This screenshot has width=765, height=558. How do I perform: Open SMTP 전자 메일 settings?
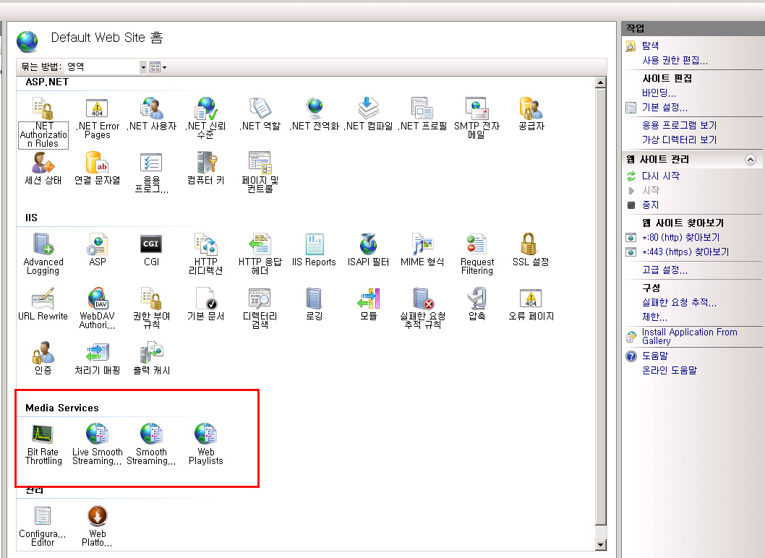click(x=476, y=118)
